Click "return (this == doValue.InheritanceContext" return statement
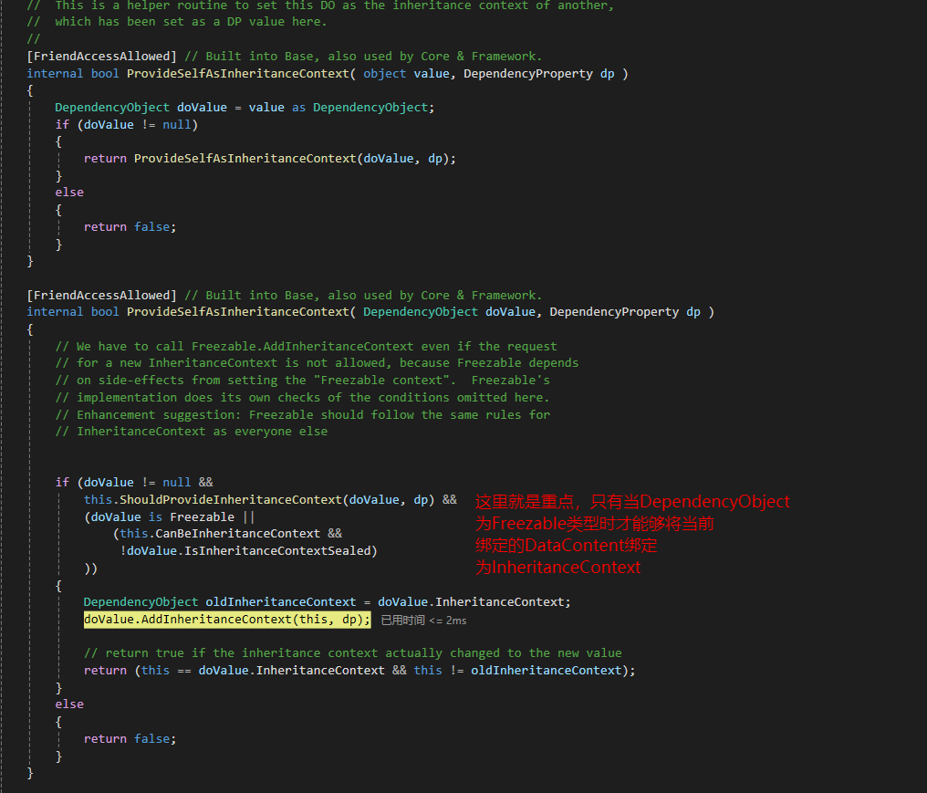Image resolution: width=927 pixels, height=793 pixels. 359,671
